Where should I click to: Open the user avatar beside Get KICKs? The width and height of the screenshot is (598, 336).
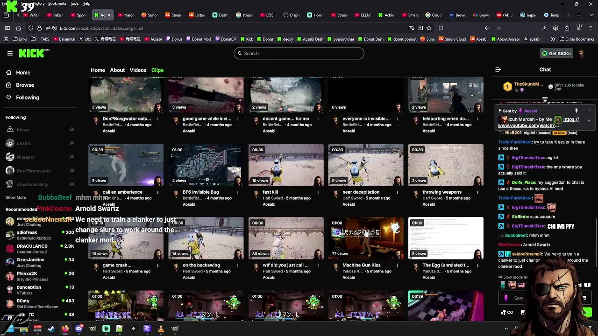(581, 53)
